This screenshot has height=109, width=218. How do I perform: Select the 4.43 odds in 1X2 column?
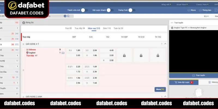(108, 50)
